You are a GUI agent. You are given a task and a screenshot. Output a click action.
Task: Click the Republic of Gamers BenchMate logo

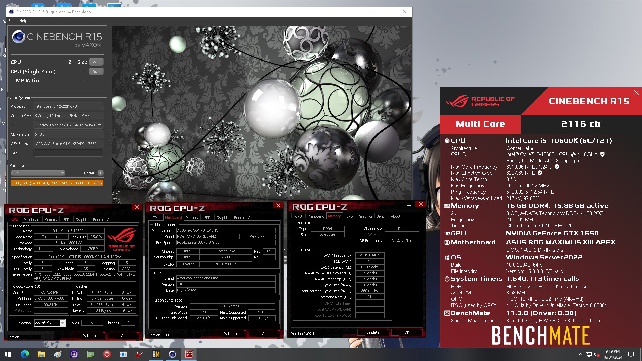[480, 101]
